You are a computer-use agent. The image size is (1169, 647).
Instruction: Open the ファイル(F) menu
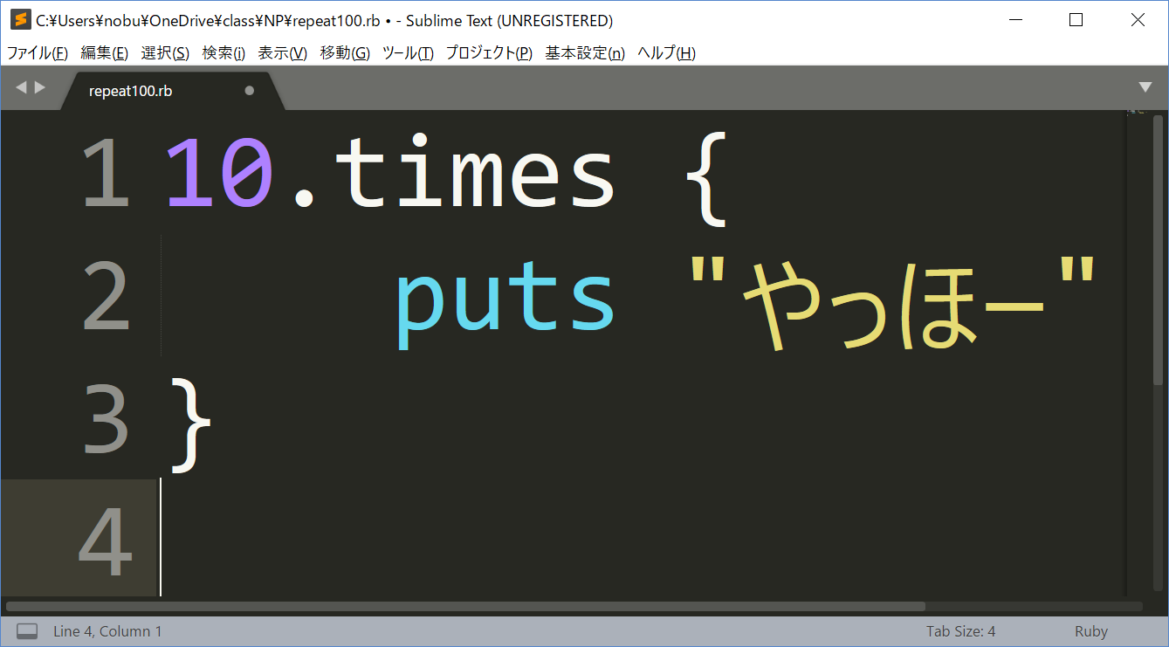tap(38, 53)
